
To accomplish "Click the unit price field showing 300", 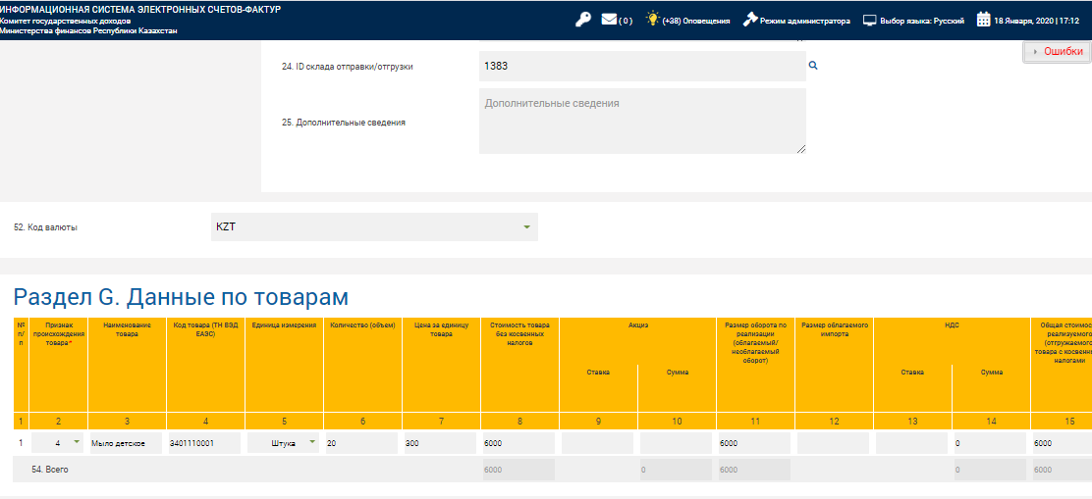I will [440, 443].
